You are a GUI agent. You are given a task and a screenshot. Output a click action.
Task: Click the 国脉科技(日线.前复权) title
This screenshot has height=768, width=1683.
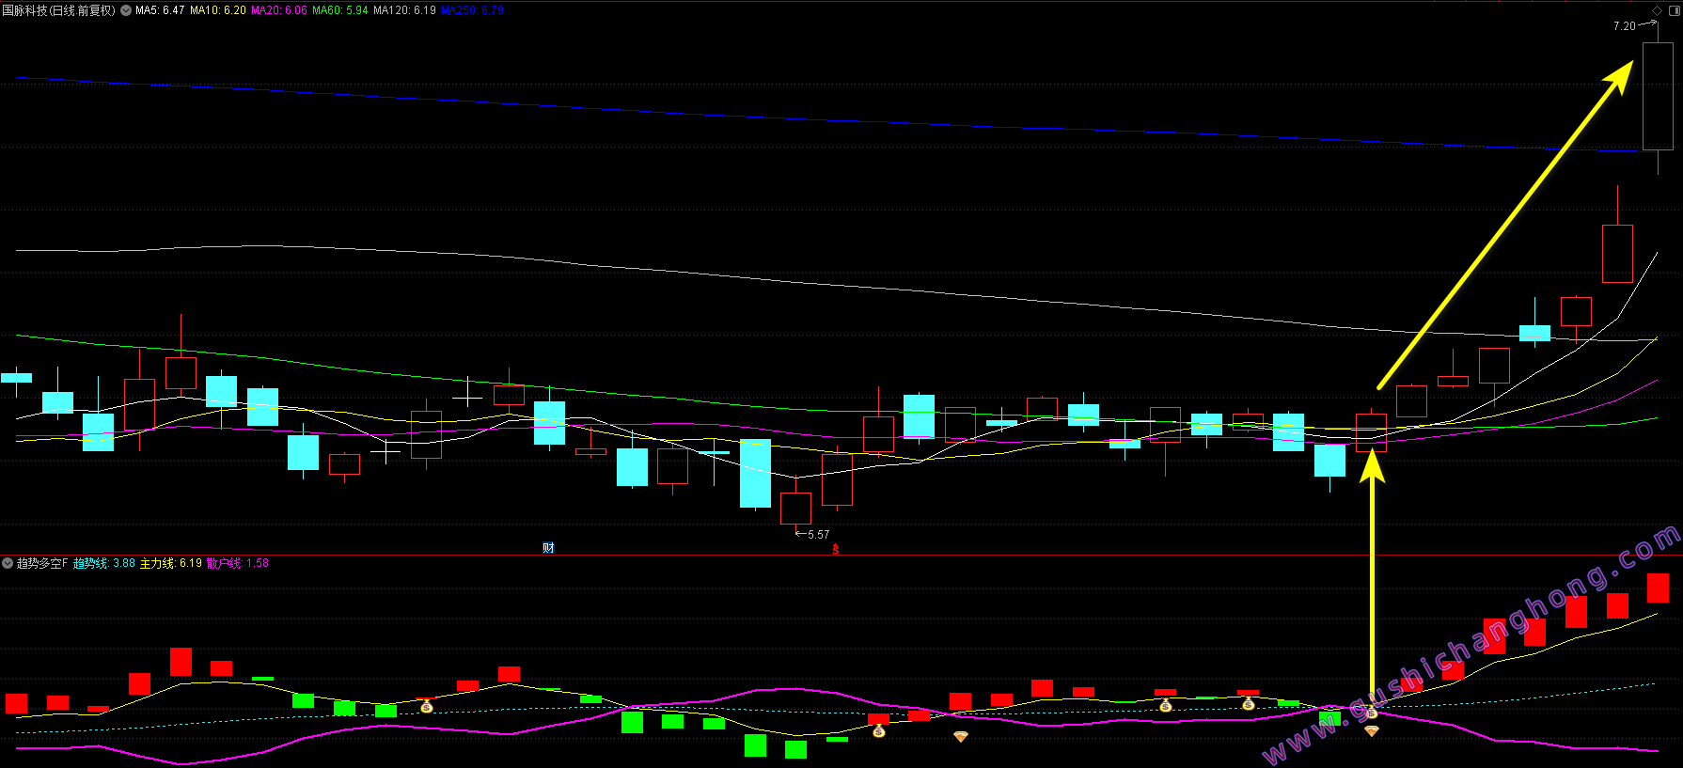[58, 10]
